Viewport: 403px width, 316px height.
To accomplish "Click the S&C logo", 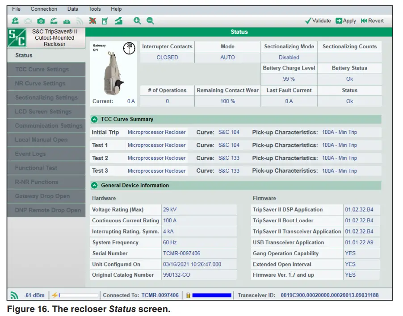I will (17, 37).
